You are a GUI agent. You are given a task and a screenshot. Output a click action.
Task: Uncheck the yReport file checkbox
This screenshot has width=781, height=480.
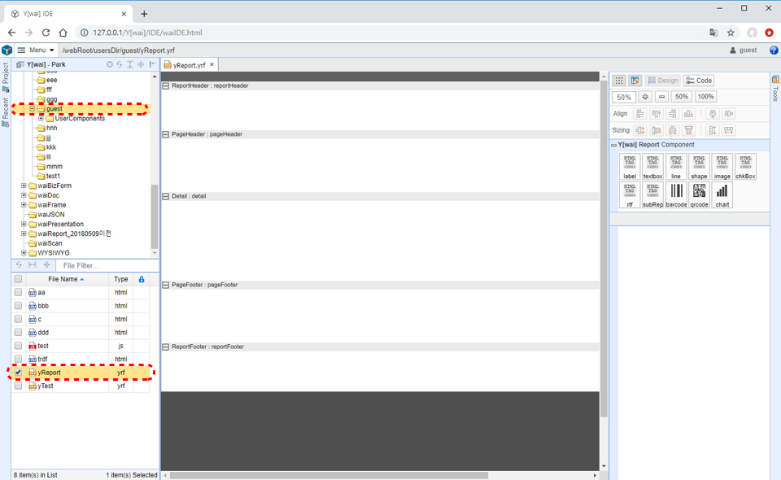(x=18, y=373)
